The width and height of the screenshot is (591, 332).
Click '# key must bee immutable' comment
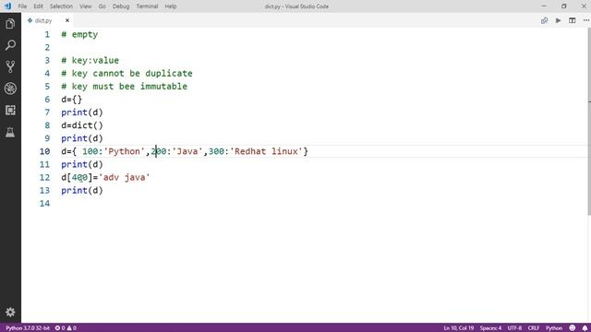[125, 87]
